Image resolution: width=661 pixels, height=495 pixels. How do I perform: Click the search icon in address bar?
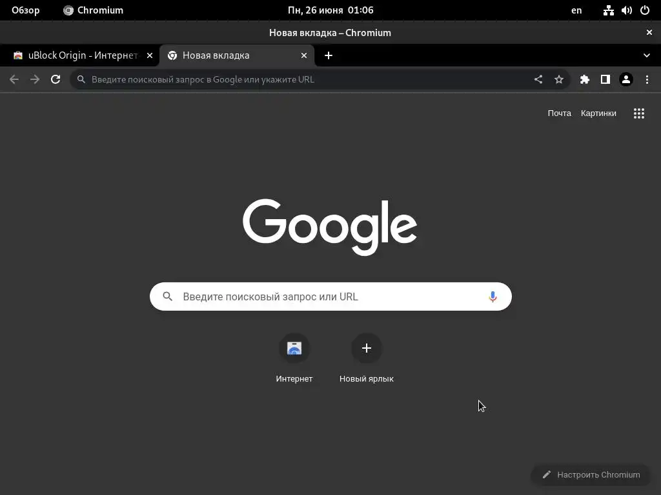(x=81, y=79)
